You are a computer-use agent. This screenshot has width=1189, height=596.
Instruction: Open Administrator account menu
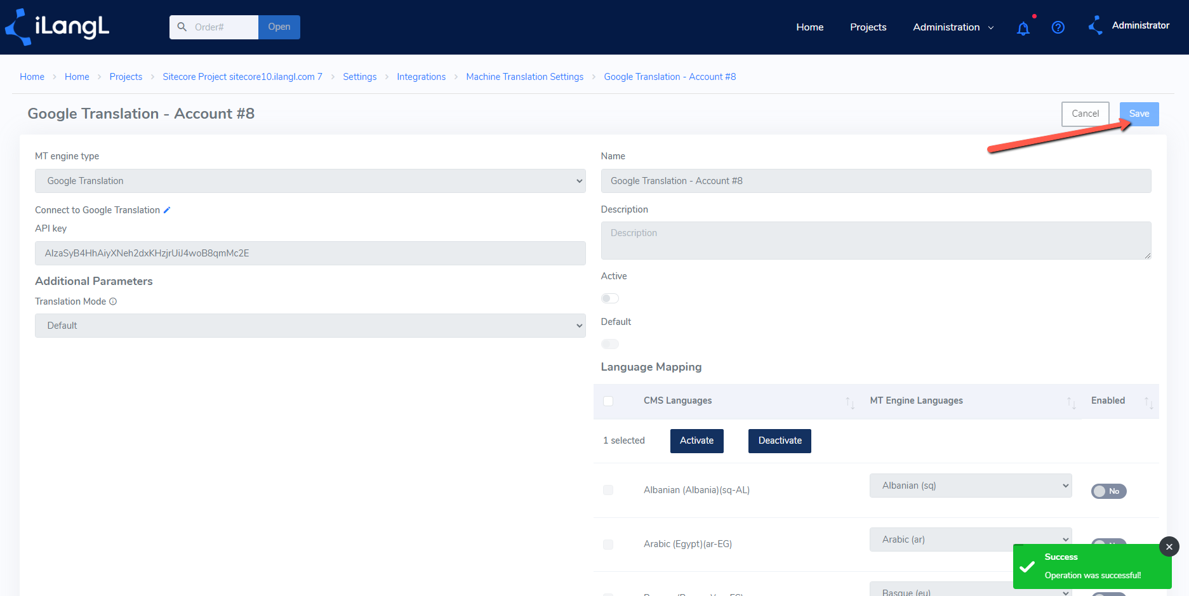click(1140, 25)
